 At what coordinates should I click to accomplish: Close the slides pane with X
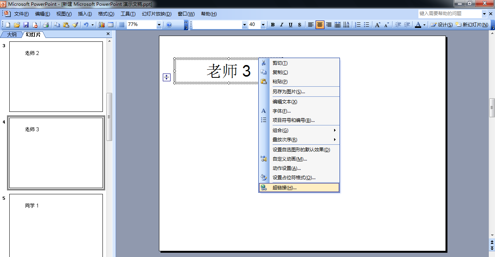[x=108, y=34]
